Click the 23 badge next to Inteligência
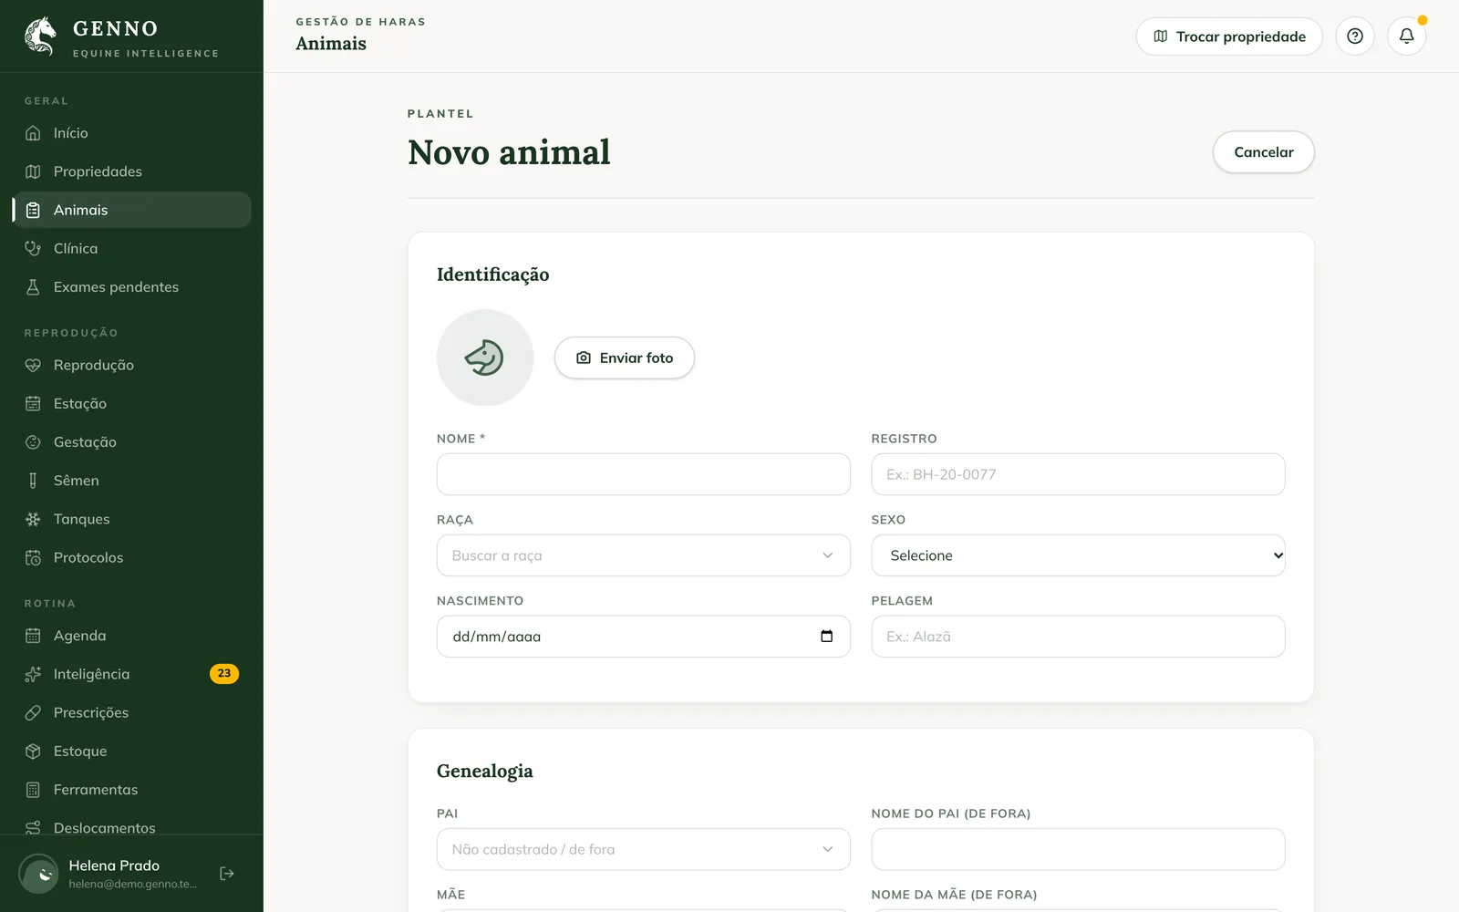The height and width of the screenshot is (912, 1459). pos(224,674)
